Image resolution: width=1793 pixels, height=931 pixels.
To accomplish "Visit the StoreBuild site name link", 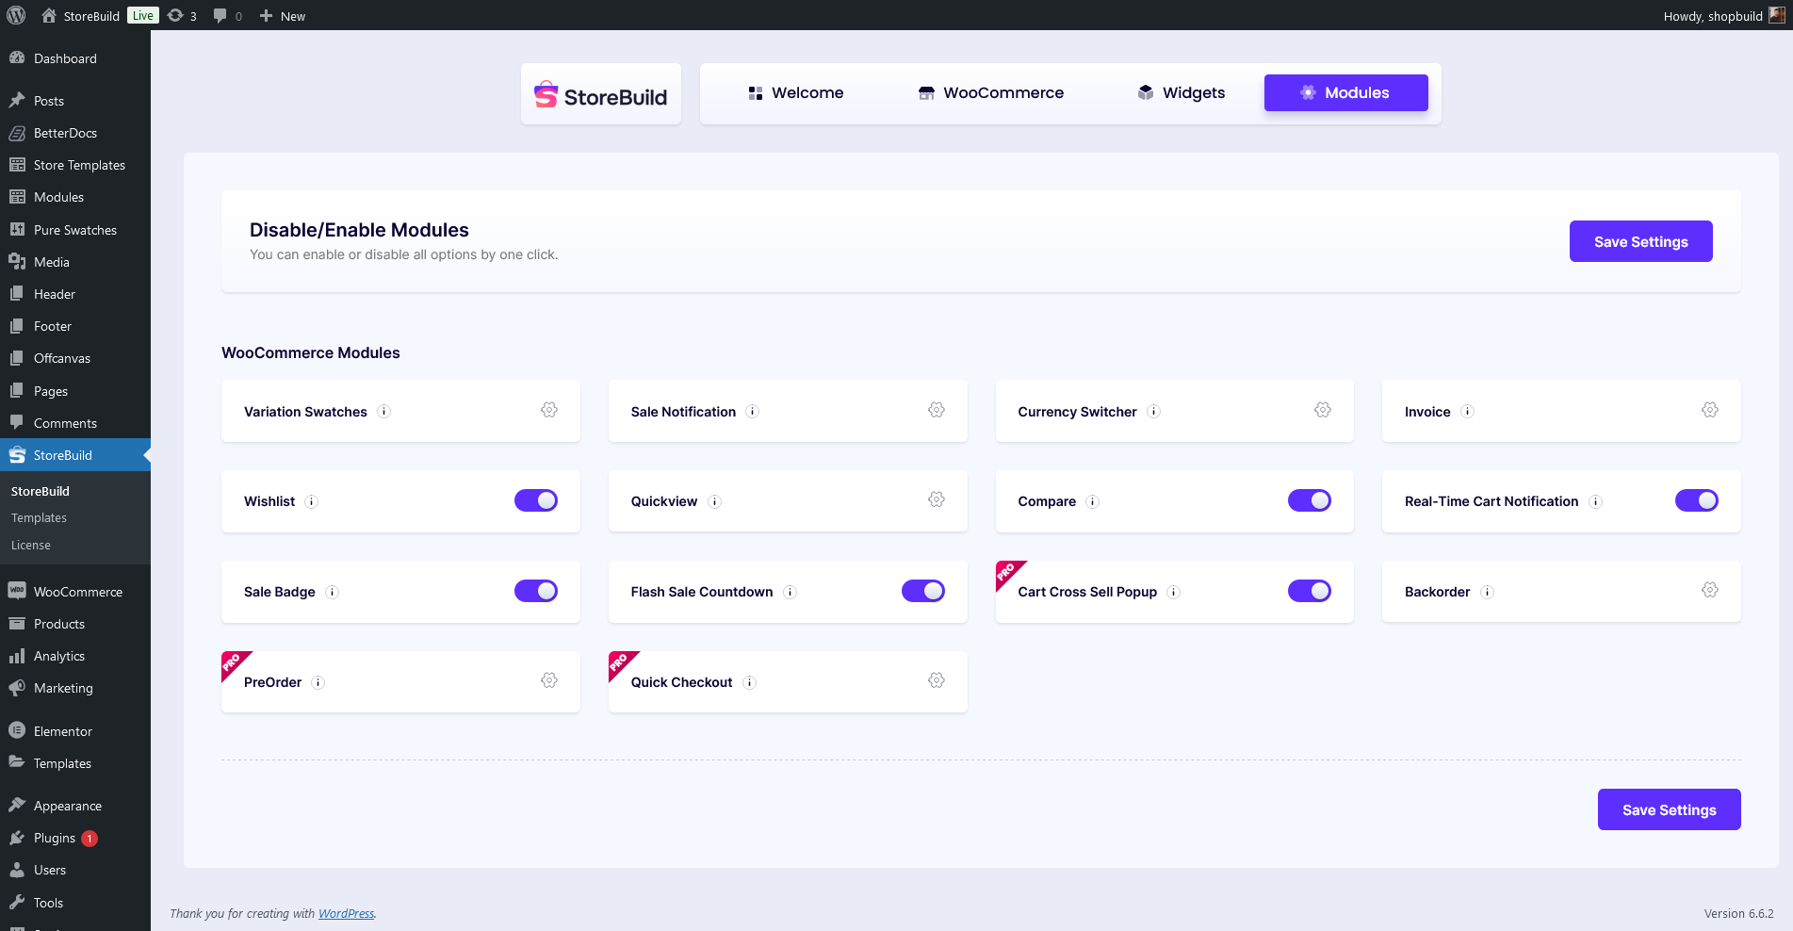I will [x=81, y=16].
